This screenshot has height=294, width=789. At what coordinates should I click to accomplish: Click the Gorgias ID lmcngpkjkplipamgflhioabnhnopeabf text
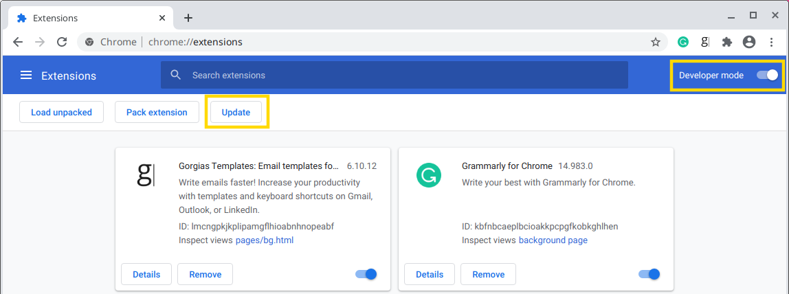[x=256, y=226]
